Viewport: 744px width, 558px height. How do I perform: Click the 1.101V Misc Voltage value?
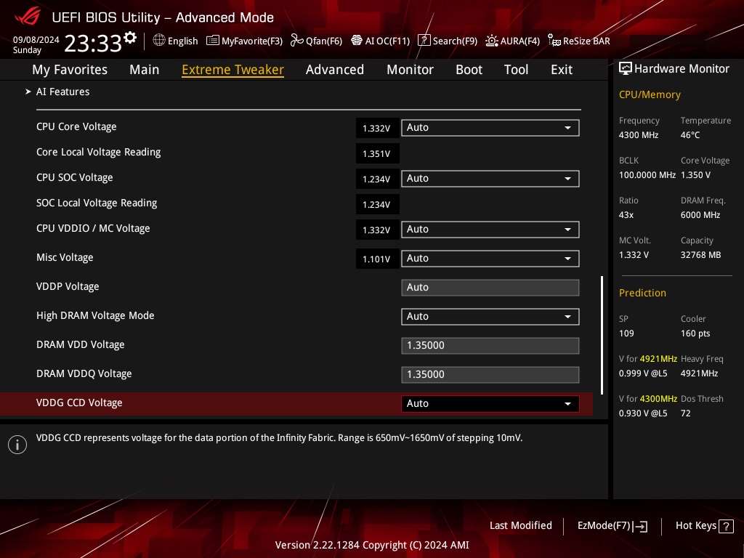[377, 259]
